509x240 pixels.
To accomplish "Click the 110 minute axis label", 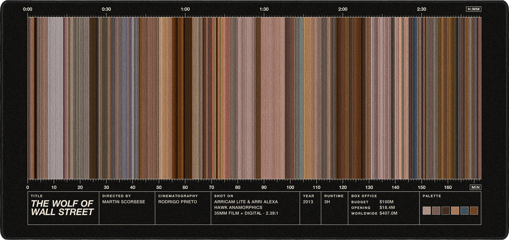I will [316, 187].
